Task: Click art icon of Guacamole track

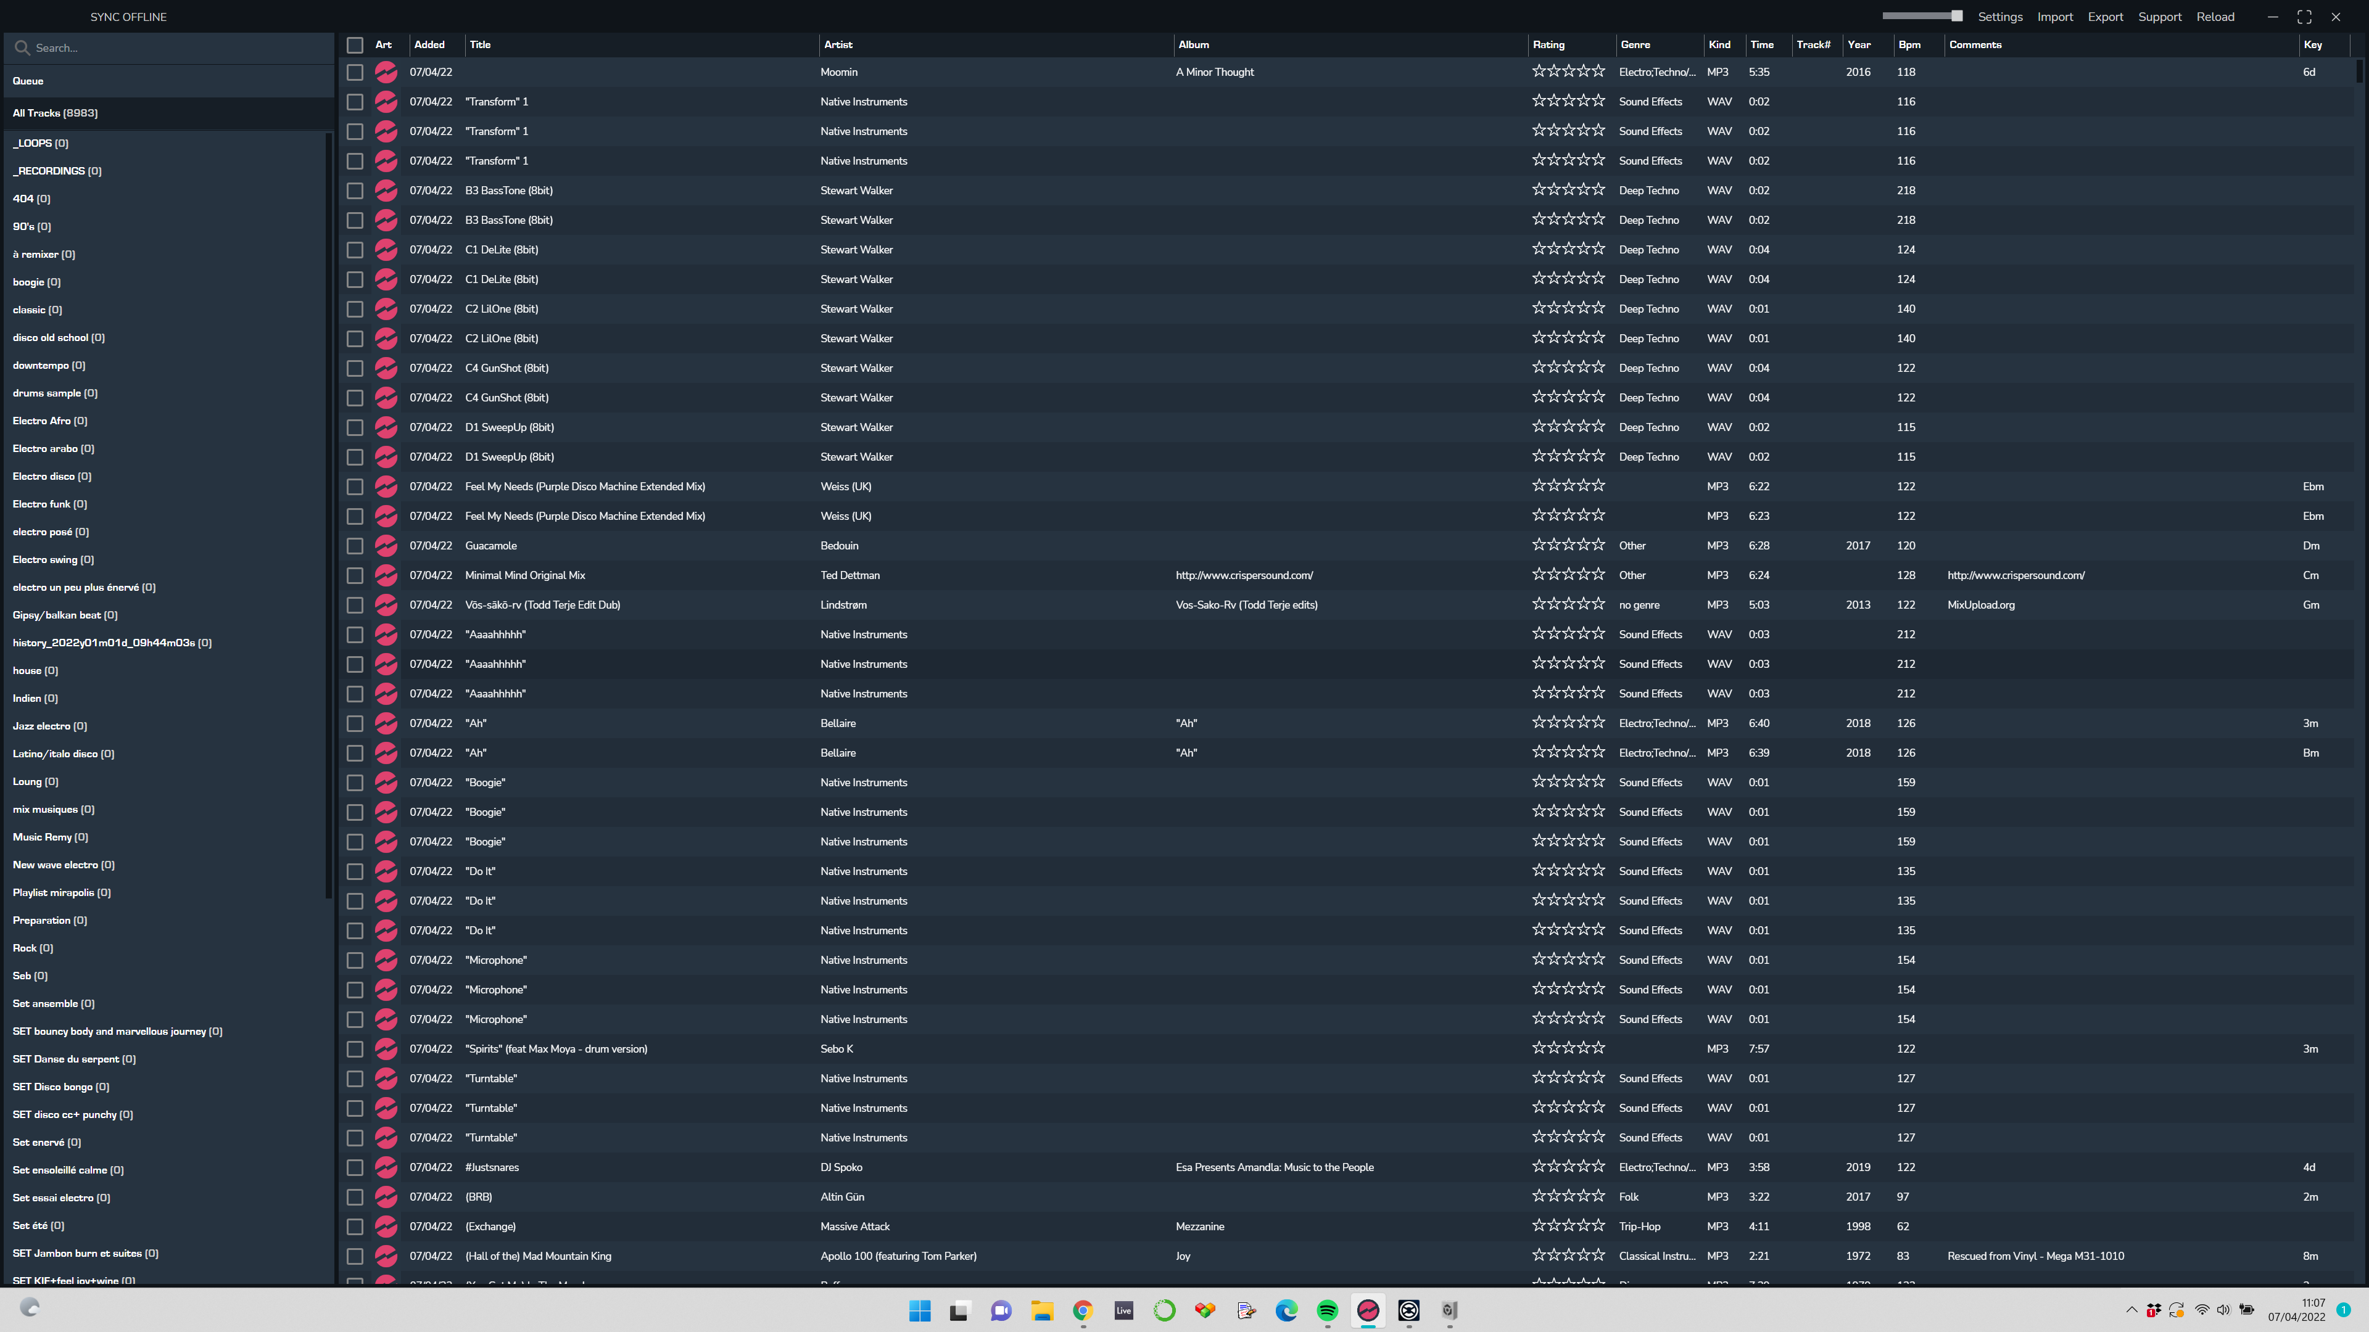Action: (386, 545)
